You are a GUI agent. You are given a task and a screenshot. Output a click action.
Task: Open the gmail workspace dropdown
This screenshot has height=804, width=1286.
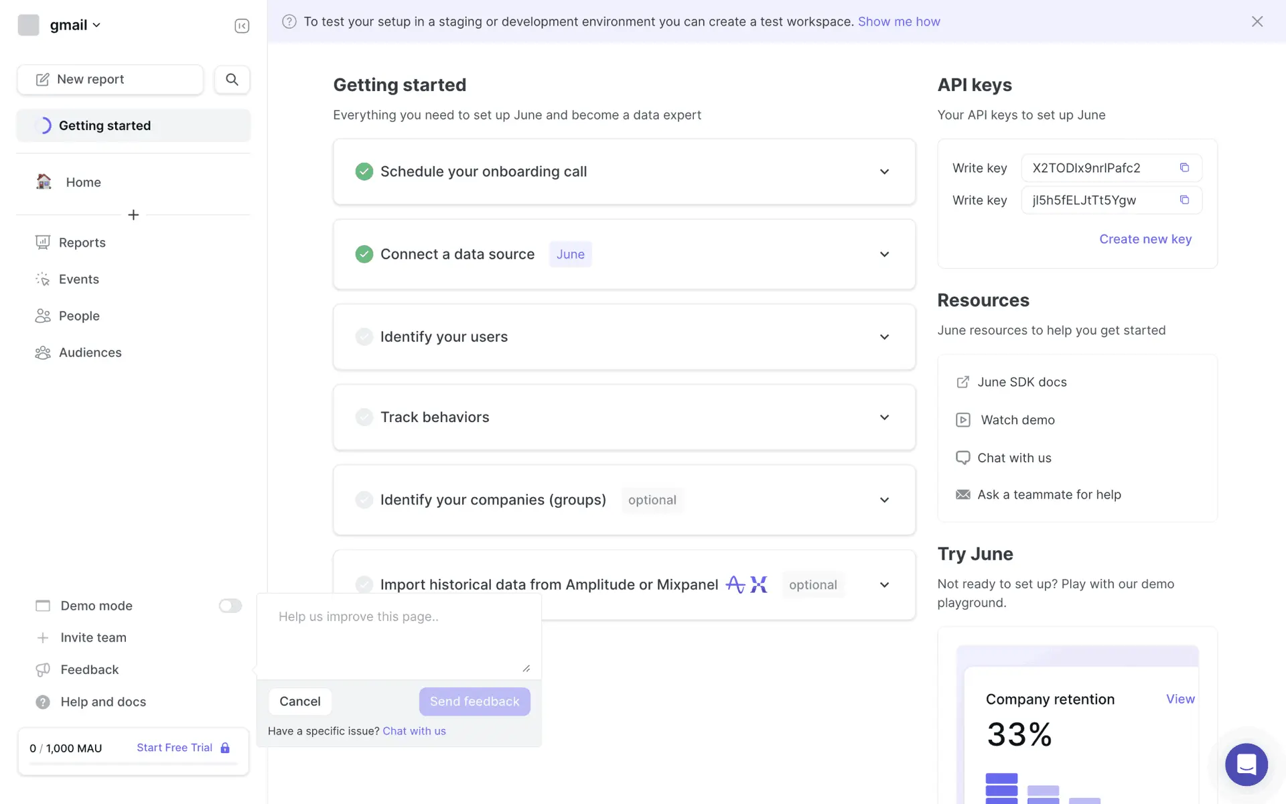tap(74, 25)
